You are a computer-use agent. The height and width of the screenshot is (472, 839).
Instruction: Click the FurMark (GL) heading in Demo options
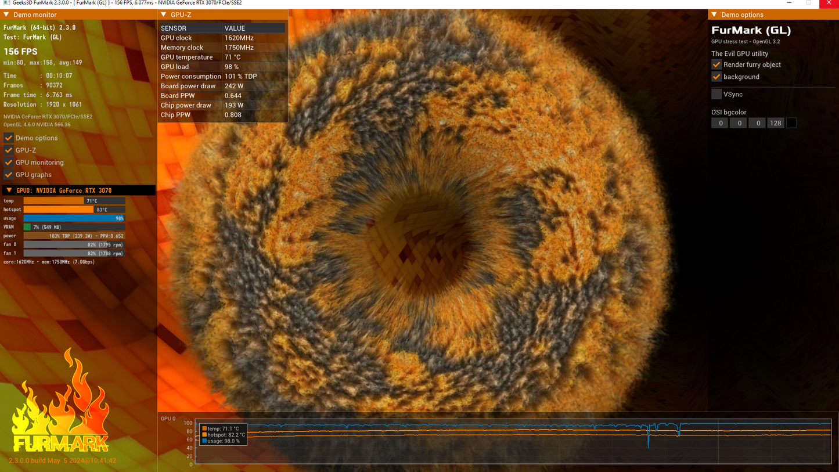pos(751,30)
